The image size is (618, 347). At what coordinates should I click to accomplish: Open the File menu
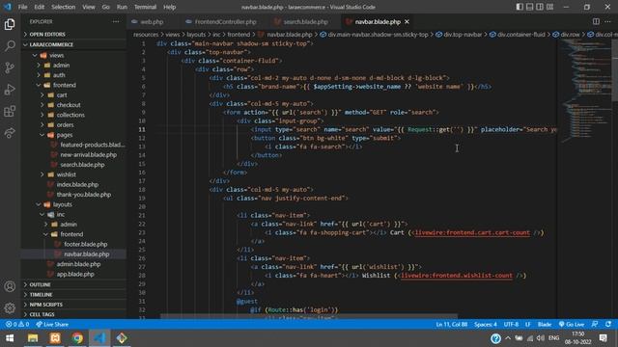tap(22, 7)
